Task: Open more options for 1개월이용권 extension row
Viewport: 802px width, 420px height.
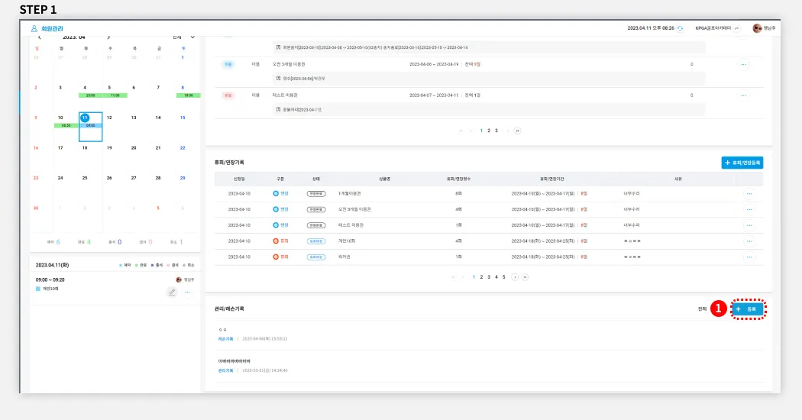Action: tap(749, 194)
